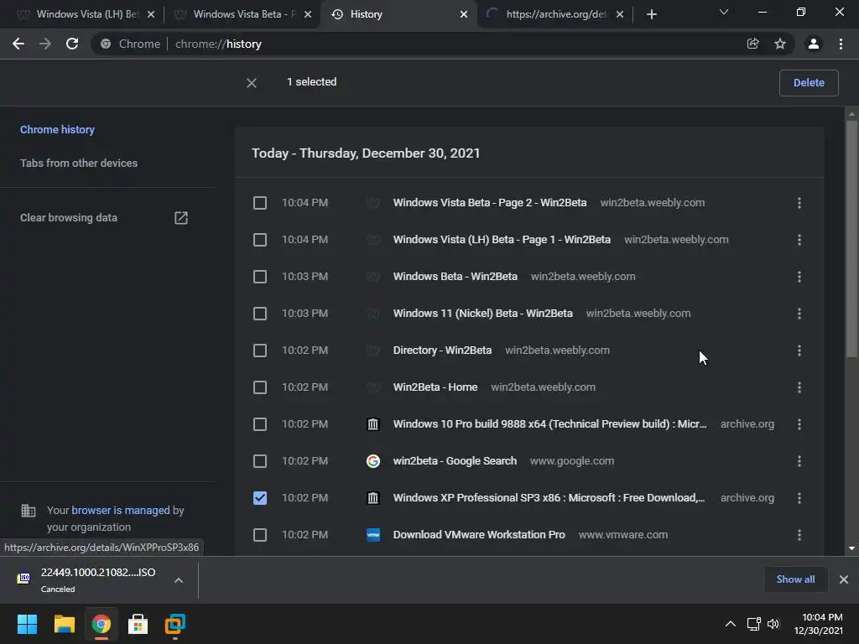Open Download VMware Workstation Pro history link
Viewport: 859px width, 644px height.
[x=479, y=535]
